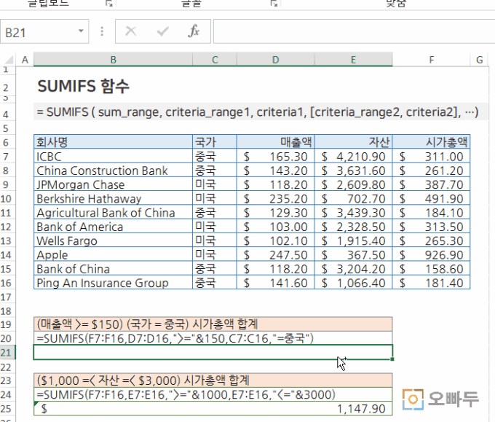This screenshot has width=495, height=422.
Task: Click the '(매출액 >= $150)' criteria label cell
Action: [213, 324]
